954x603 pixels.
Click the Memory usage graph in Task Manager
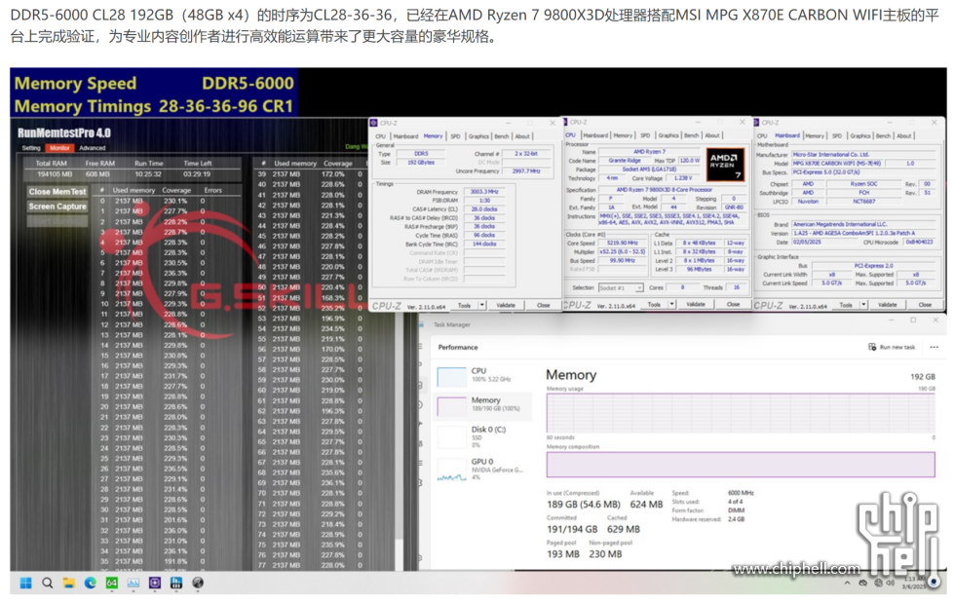(741, 413)
